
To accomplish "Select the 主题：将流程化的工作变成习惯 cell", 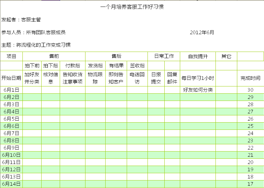I will tap(36, 45).
